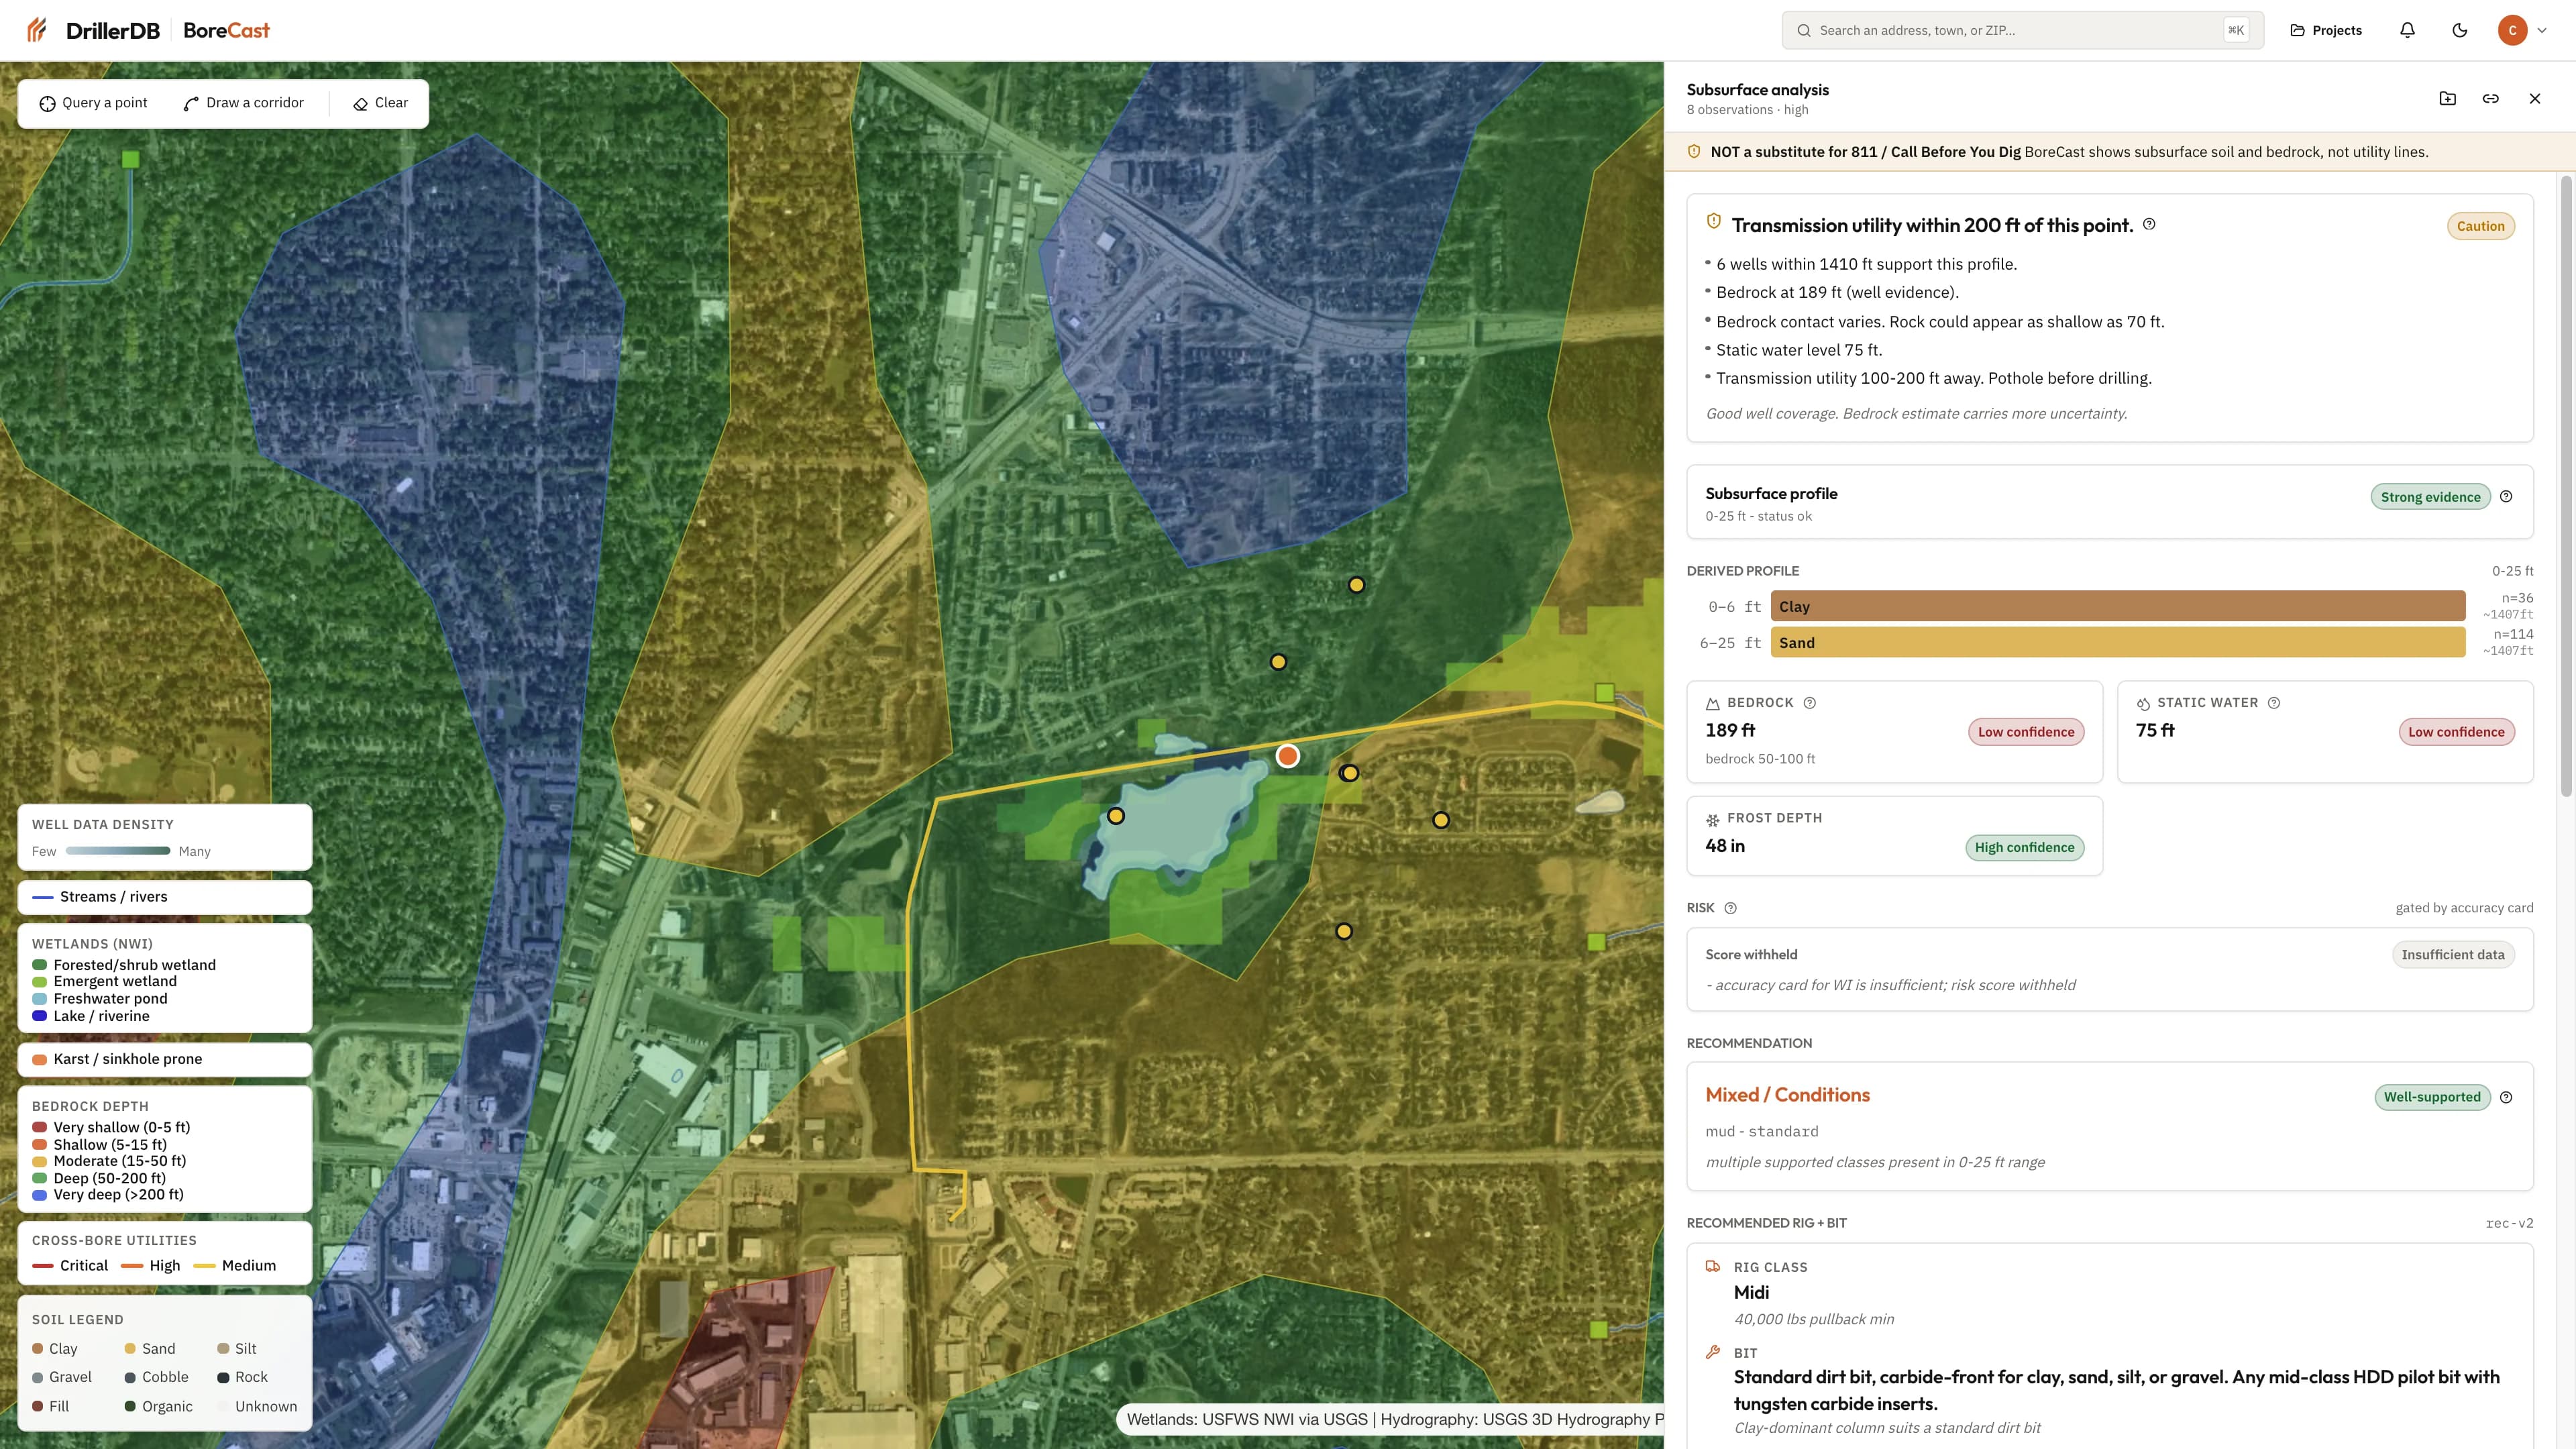Click Very shallow (0-5 ft) bedrock swatch
This screenshot has height=1449, width=2576.
point(40,1127)
